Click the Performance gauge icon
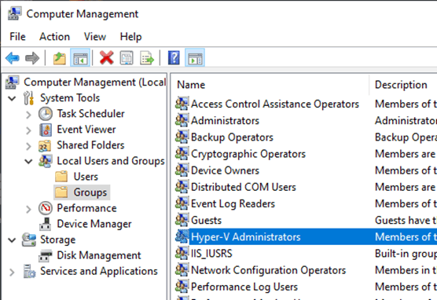 point(46,208)
